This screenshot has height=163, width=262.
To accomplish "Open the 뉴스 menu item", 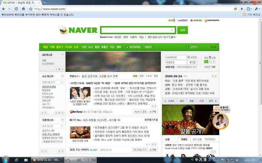I will [x=90, y=47].
